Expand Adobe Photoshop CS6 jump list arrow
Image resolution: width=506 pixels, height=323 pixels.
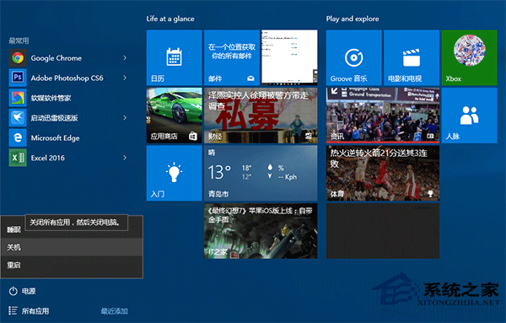[x=125, y=78]
